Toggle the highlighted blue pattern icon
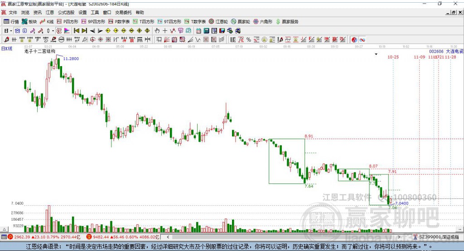 click(x=18, y=31)
